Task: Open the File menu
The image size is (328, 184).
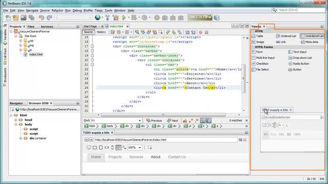Action: coord(6,10)
